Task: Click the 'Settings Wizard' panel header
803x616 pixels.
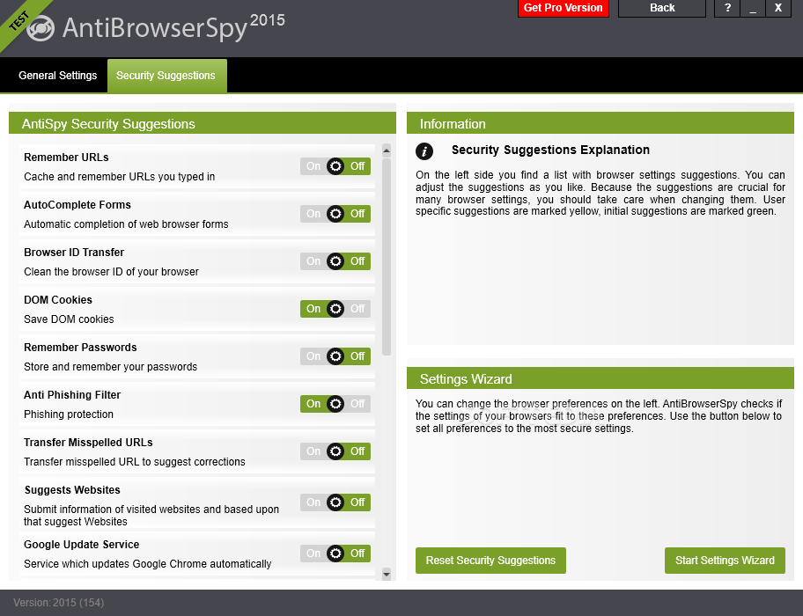Action: [x=600, y=379]
